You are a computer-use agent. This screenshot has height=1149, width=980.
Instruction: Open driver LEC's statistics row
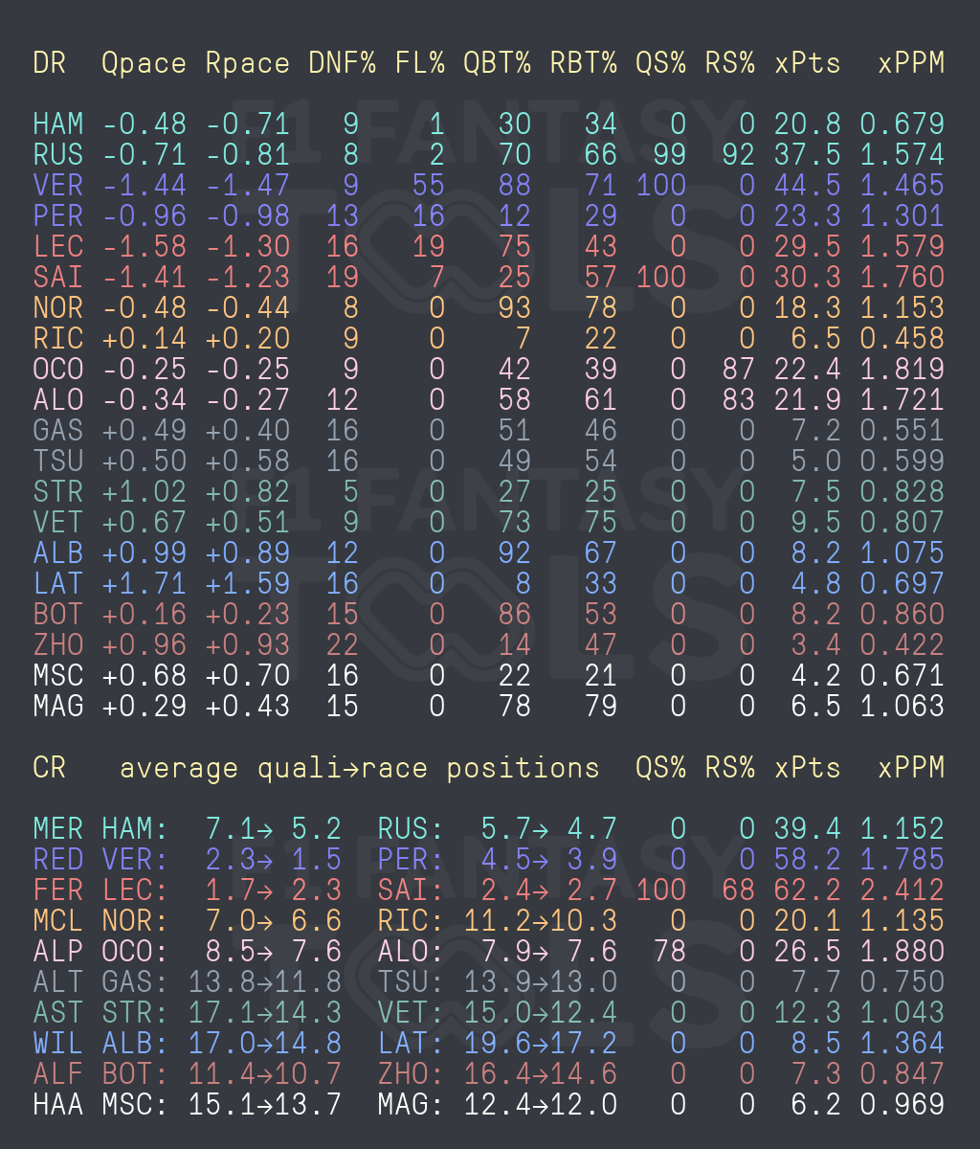pos(57,246)
